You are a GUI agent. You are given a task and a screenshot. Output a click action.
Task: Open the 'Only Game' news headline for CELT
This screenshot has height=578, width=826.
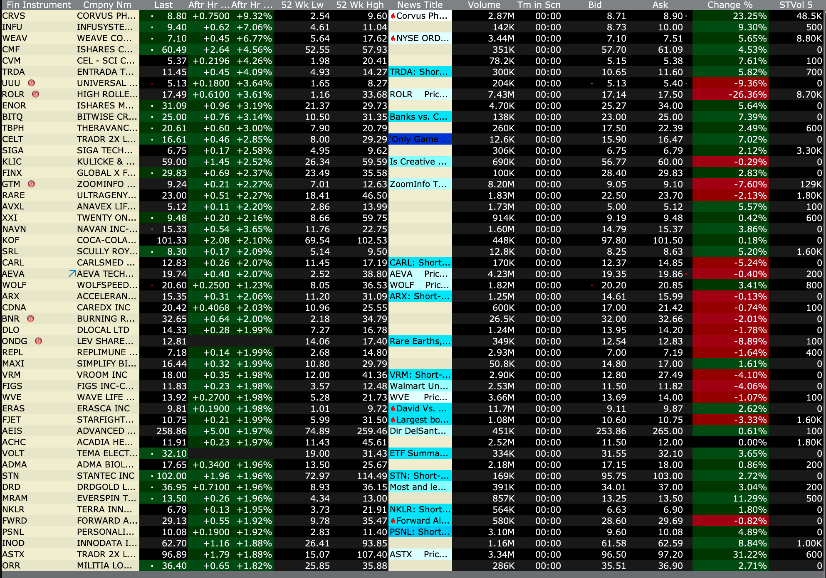[x=420, y=139]
